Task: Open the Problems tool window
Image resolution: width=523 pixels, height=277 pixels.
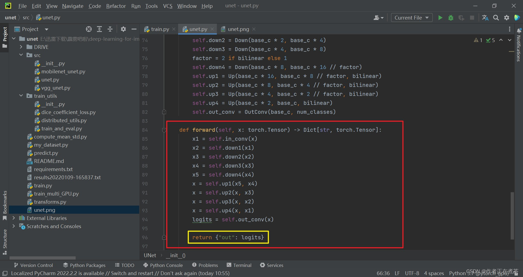Action: (205, 265)
